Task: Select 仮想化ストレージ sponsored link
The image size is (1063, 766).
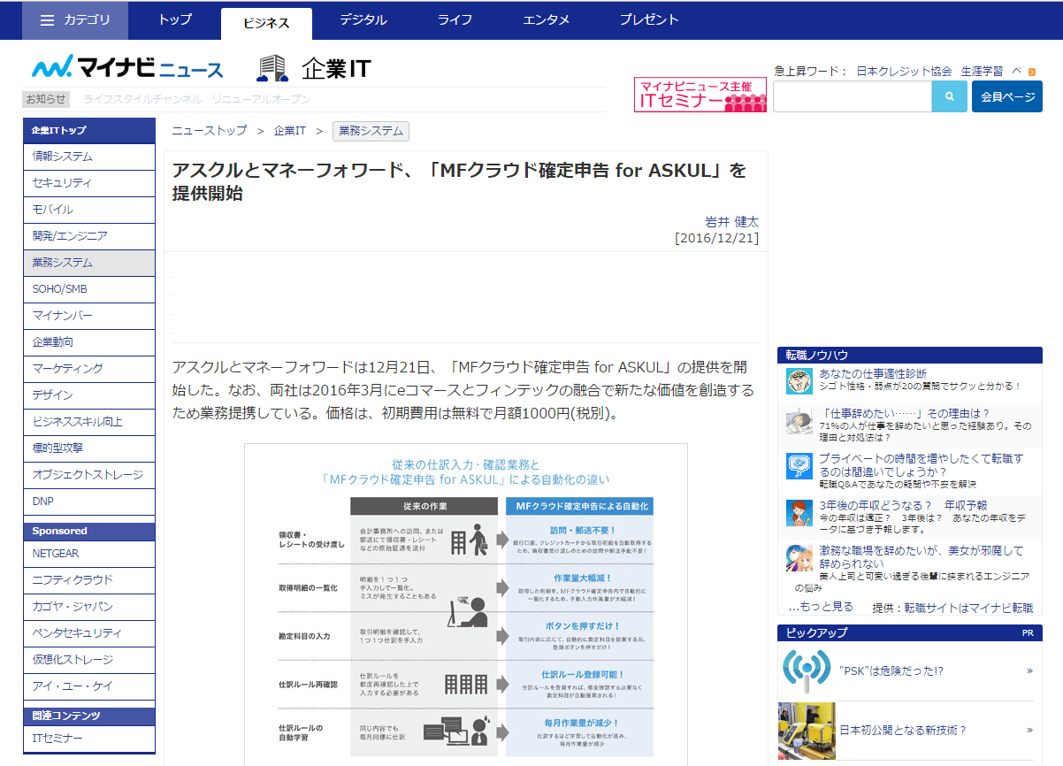Action: (88, 660)
